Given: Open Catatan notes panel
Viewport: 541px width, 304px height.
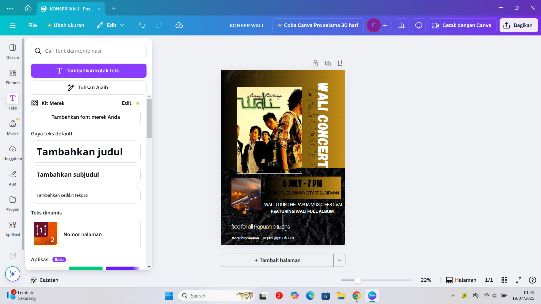Looking at the screenshot, I should click(45, 280).
